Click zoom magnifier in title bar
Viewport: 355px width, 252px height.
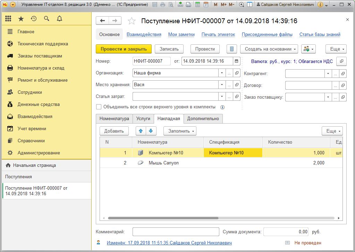[x=241, y=4]
